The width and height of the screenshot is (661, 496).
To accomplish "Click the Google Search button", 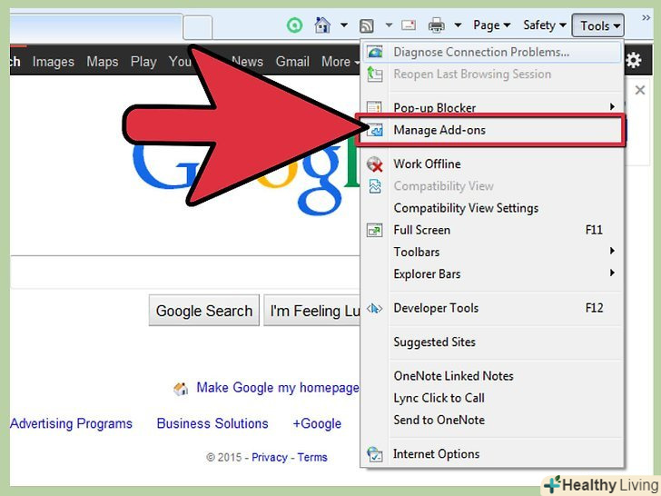I will [x=204, y=311].
